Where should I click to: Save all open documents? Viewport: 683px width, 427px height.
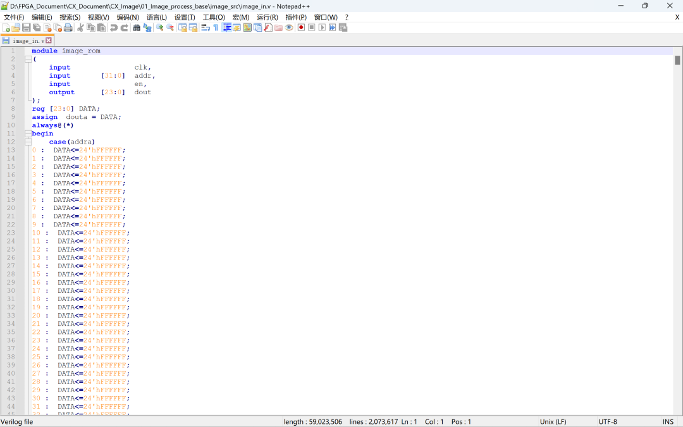37,27
